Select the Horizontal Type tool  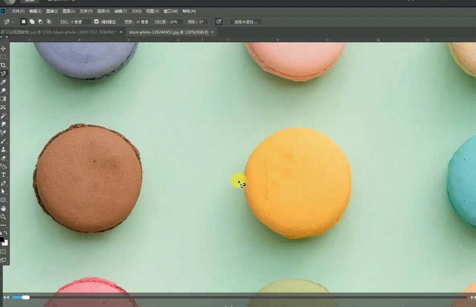(3, 175)
